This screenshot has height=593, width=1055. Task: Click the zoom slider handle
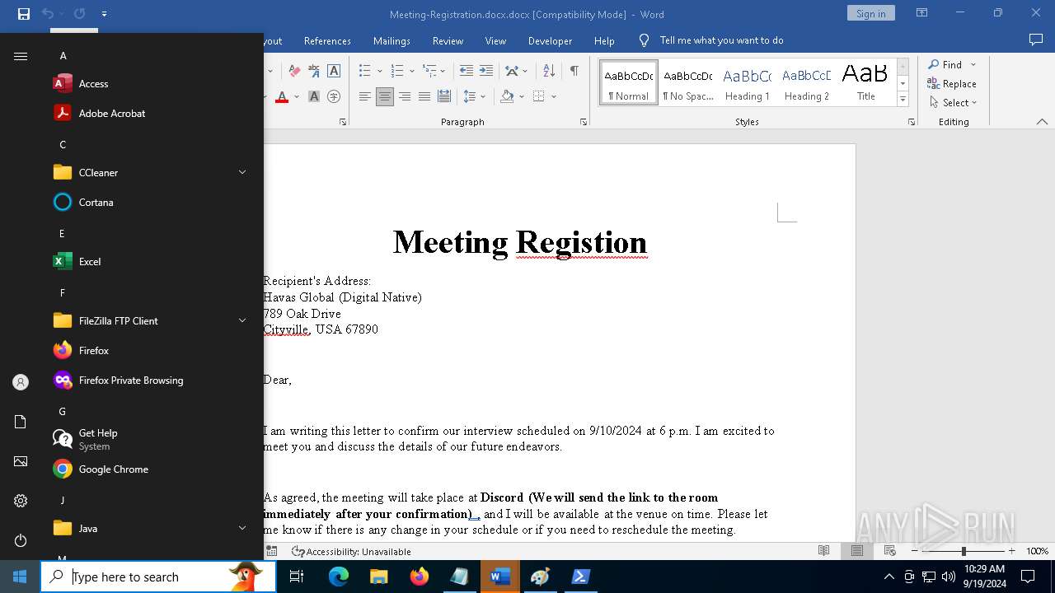click(964, 551)
